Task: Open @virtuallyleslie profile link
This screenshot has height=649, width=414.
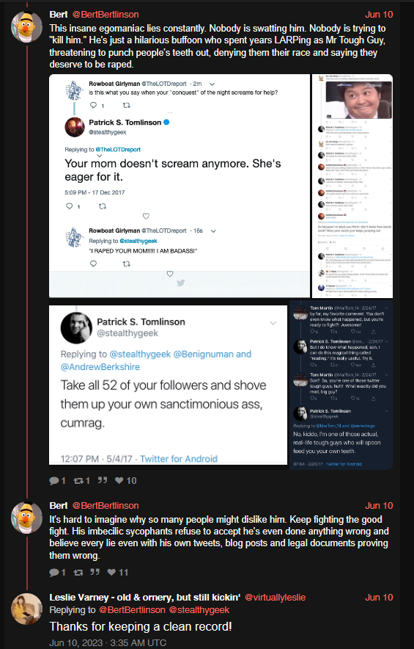Action: pos(276,598)
